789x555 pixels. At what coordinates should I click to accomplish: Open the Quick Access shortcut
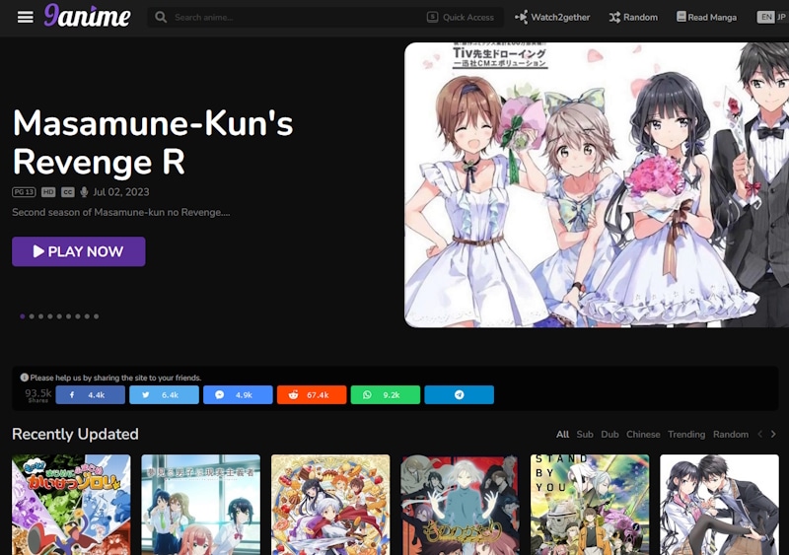pos(461,17)
